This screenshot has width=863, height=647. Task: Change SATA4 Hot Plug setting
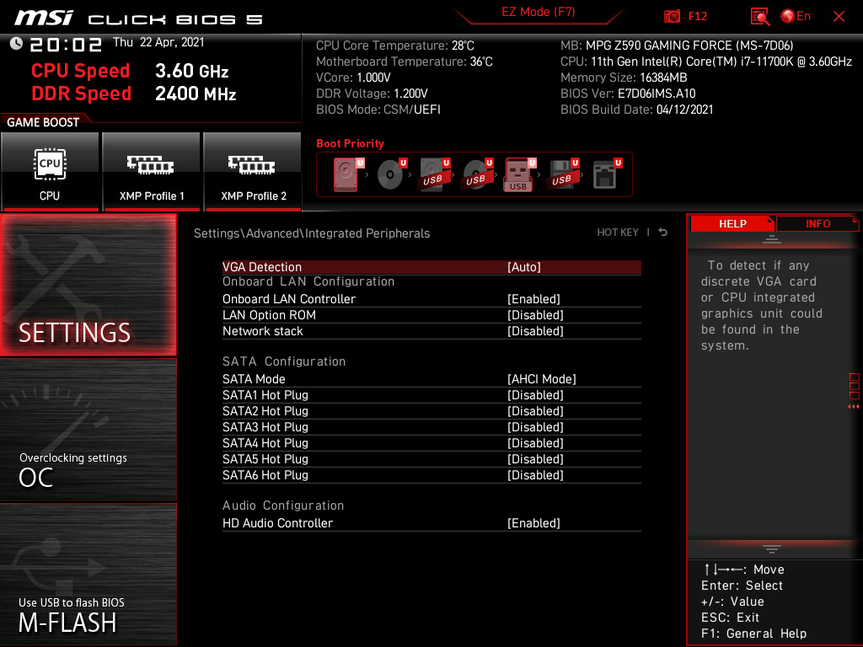point(431,442)
